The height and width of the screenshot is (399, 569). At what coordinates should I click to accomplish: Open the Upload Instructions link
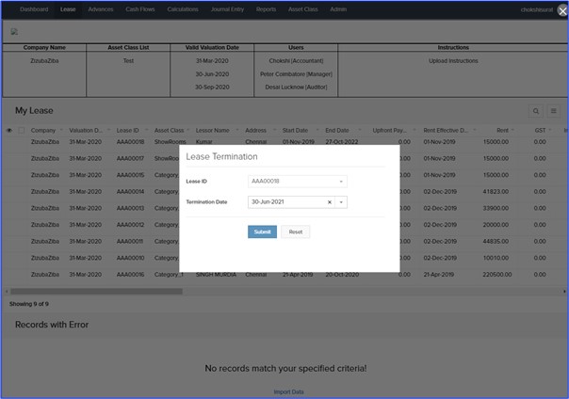453,61
